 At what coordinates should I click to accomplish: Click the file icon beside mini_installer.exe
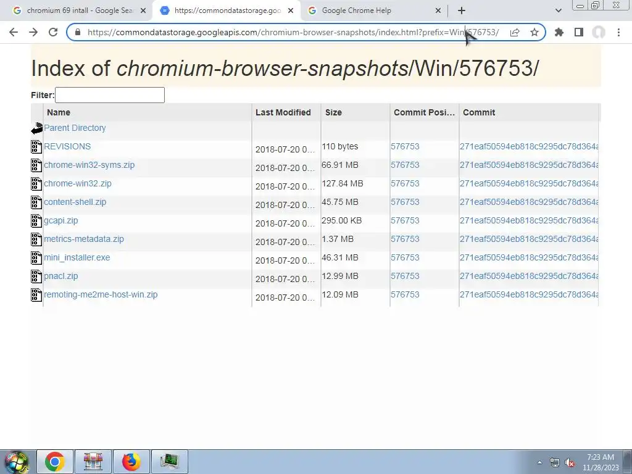pyautogui.click(x=36, y=258)
